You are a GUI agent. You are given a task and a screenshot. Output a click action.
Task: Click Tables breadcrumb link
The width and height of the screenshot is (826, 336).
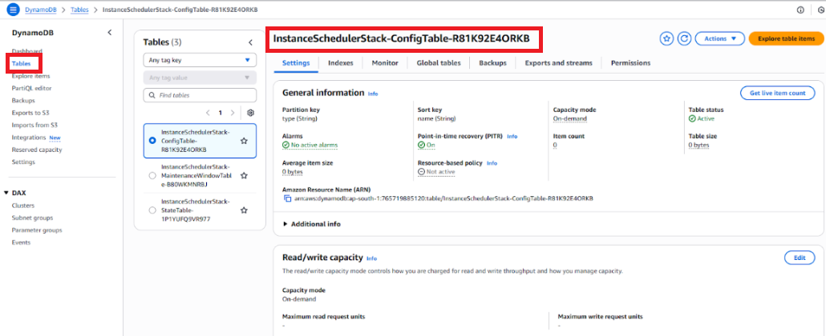pyautogui.click(x=79, y=10)
